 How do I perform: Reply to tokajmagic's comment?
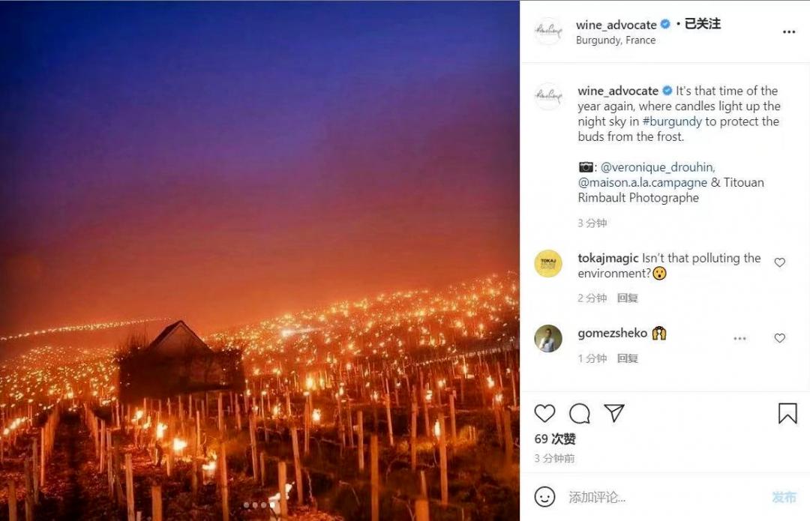pyautogui.click(x=627, y=298)
